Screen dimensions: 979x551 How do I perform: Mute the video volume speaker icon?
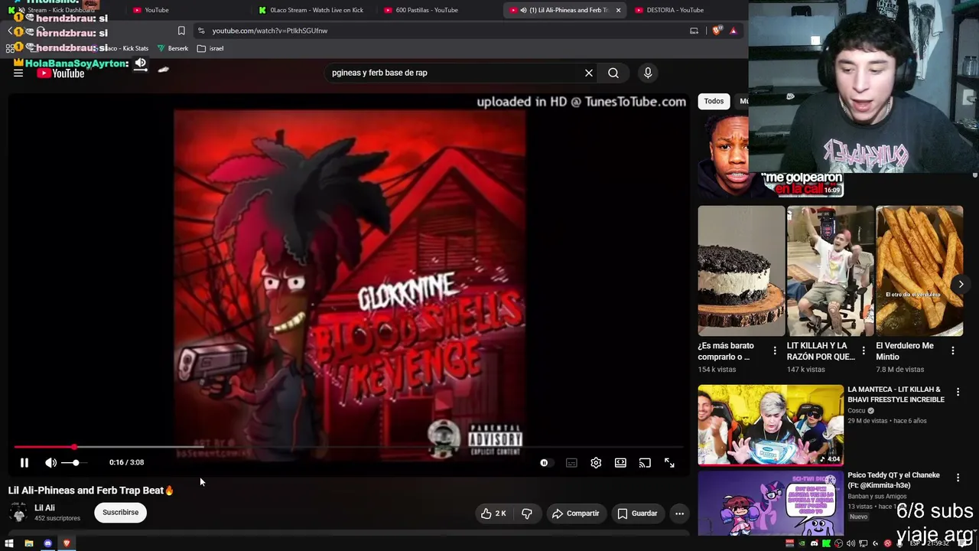pos(50,462)
